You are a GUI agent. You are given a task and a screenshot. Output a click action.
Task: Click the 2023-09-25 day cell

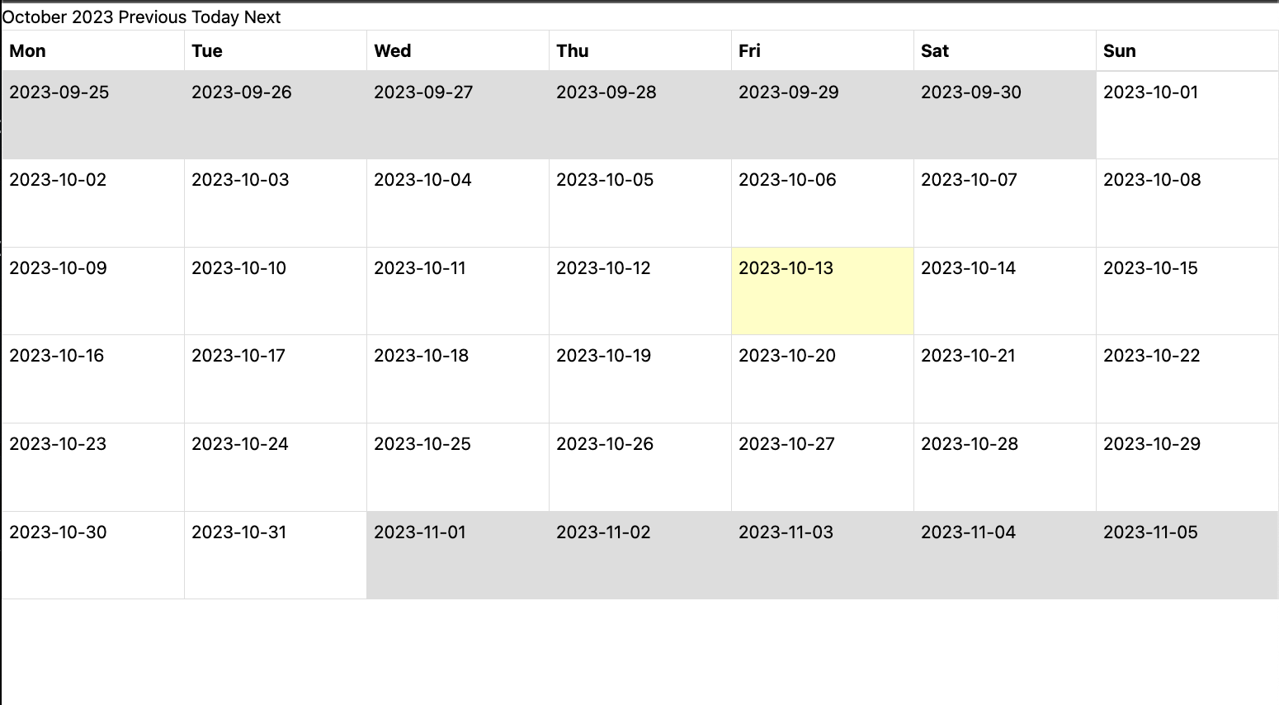(92, 115)
